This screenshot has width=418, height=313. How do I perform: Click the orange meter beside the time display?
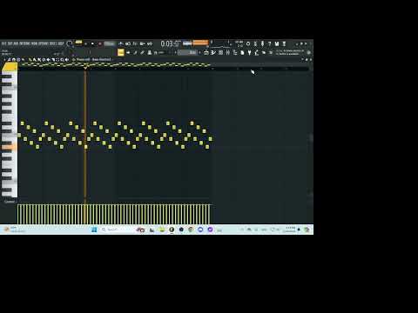pos(201,43)
